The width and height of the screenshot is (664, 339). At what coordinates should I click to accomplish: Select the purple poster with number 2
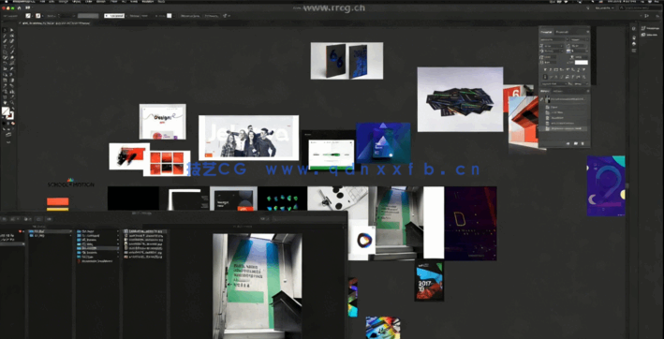pos(606,185)
